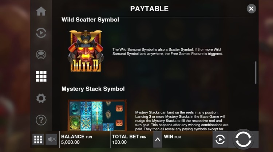Open the gear settings icon
Viewport: 273px width, 152px height.
coord(41,98)
